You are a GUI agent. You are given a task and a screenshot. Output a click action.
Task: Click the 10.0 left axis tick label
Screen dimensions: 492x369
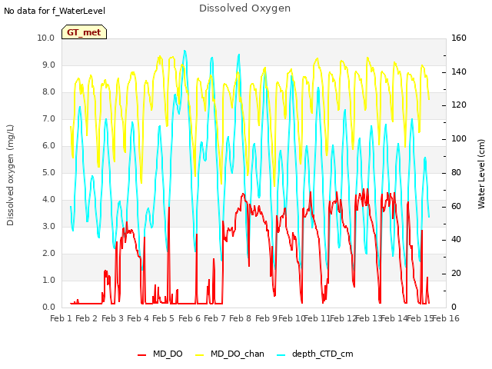[x=46, y=38]
